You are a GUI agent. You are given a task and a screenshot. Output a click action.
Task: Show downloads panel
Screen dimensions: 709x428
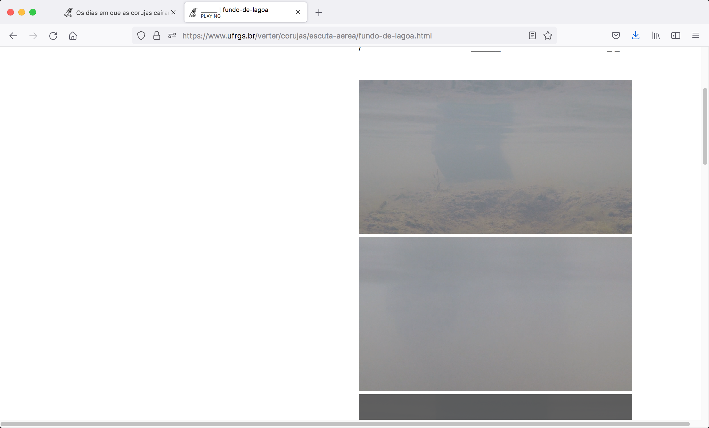pyautogui.click(x=636, y=36)
